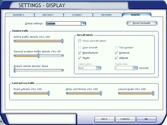Click the Airport vehicle density slider
The height and width of the screenshot is (125, 167).
point(38,70)
